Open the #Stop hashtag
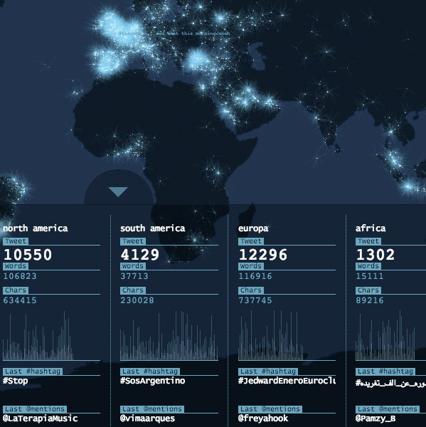The image size is (426, 427). (x=15, y=381)
